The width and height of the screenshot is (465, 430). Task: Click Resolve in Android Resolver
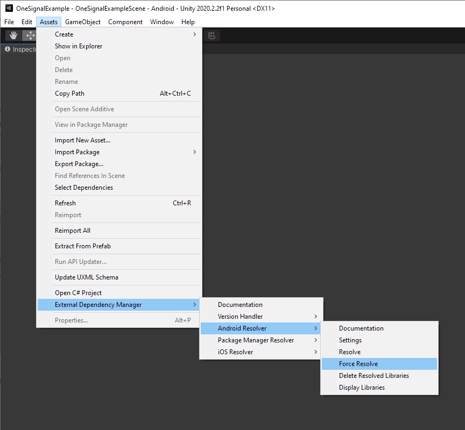pyautogui.click(x=379, y=352)
